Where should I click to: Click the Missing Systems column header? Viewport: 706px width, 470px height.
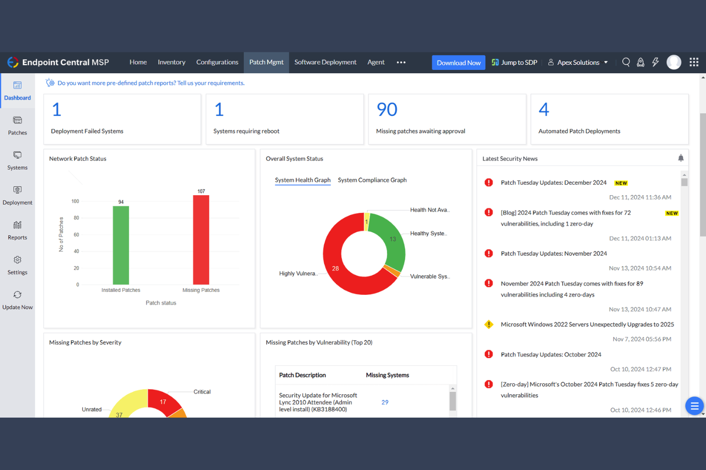pos(387,375)
